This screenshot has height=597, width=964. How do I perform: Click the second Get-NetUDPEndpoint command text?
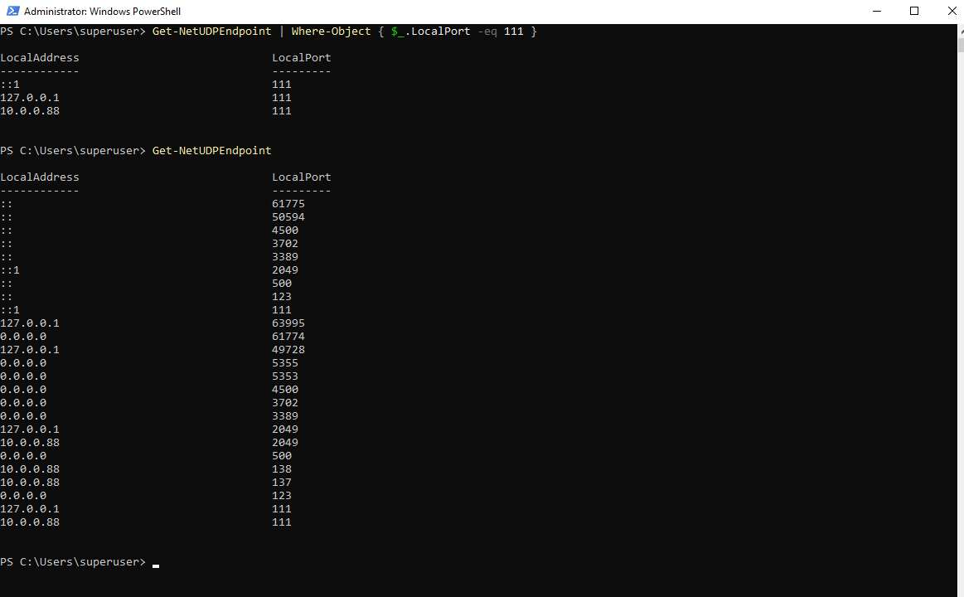coord(211,151)
